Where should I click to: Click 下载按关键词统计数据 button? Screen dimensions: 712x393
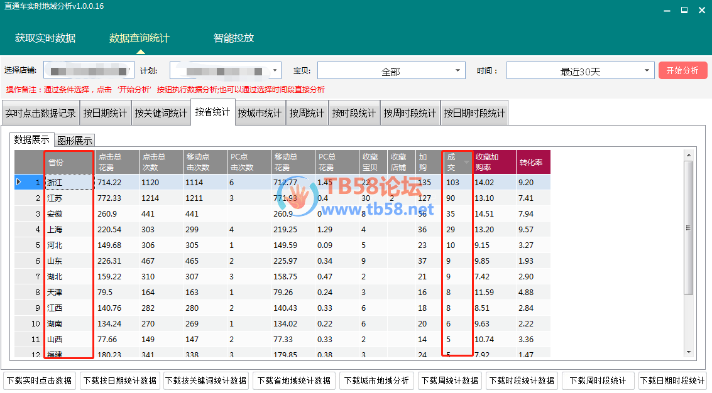tap(205, 380)
